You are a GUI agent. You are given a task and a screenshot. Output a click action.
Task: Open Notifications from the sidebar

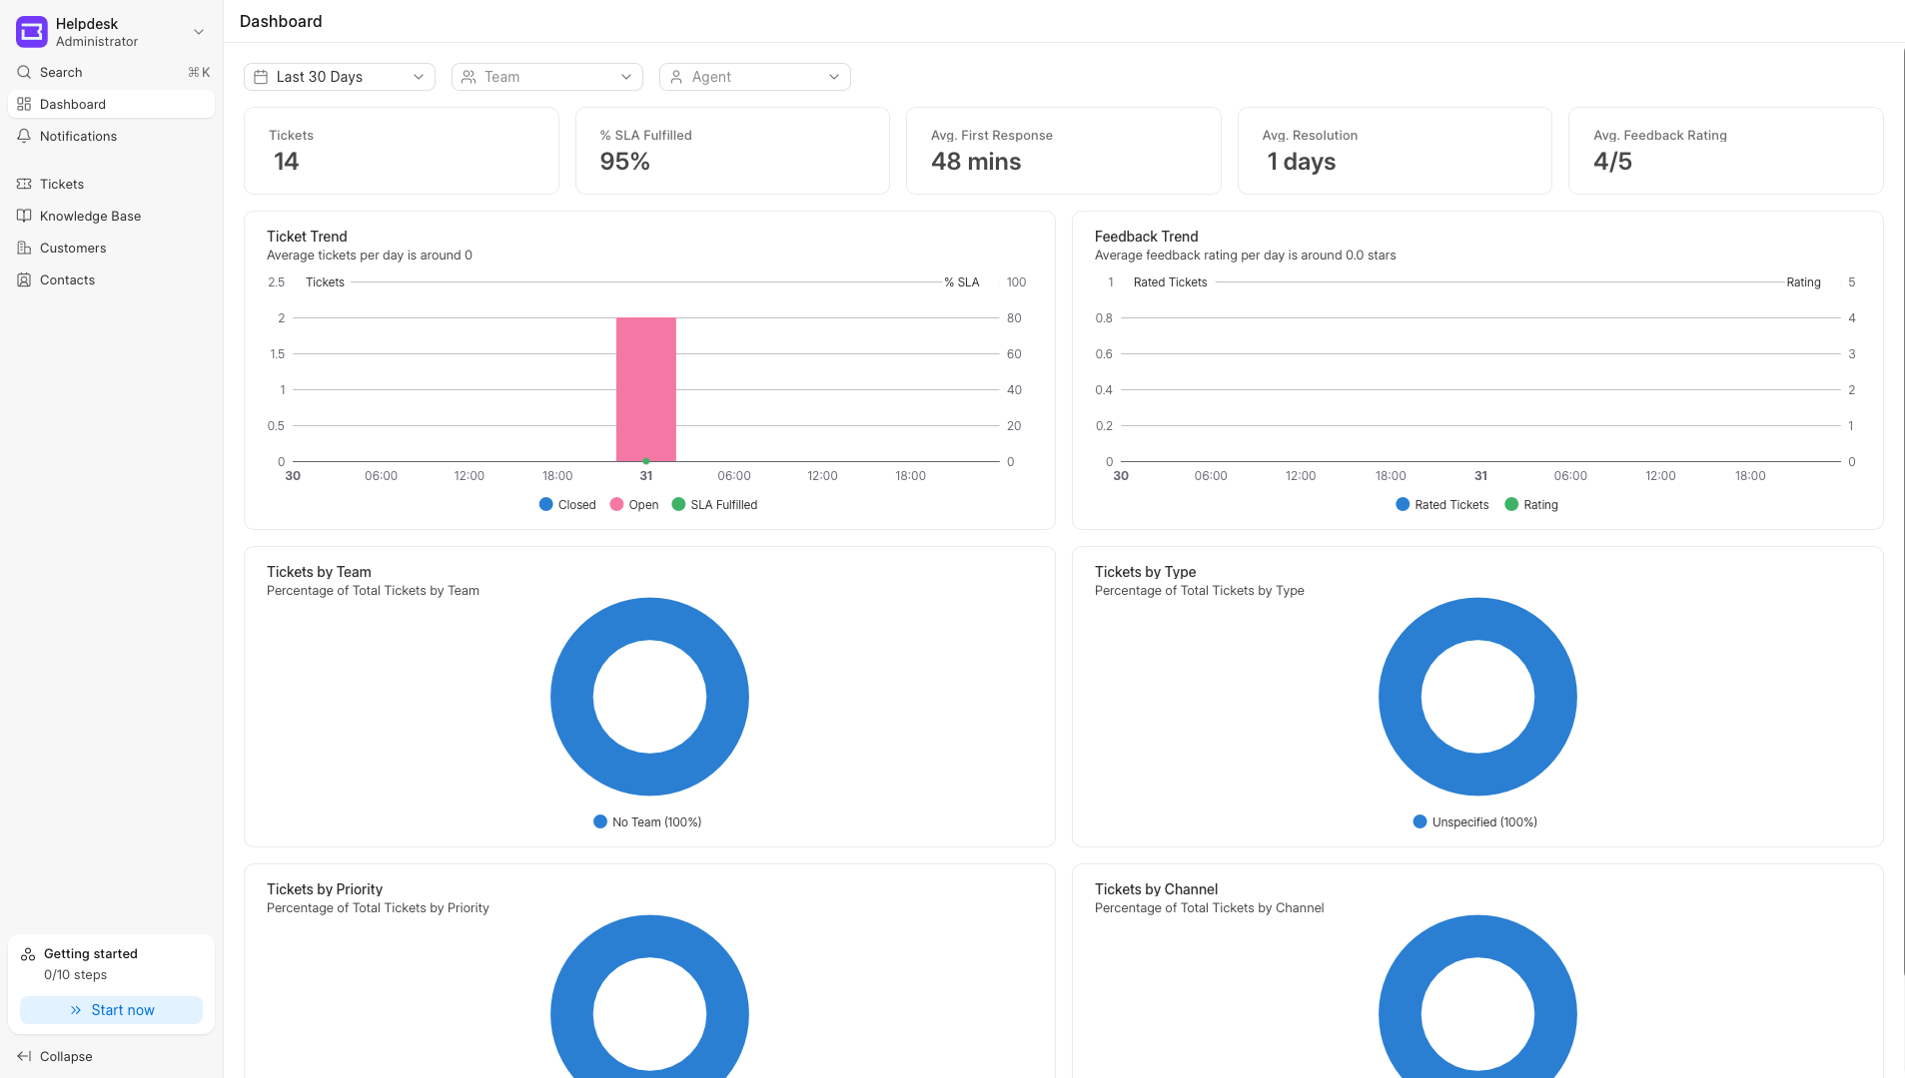pos(24,136)
